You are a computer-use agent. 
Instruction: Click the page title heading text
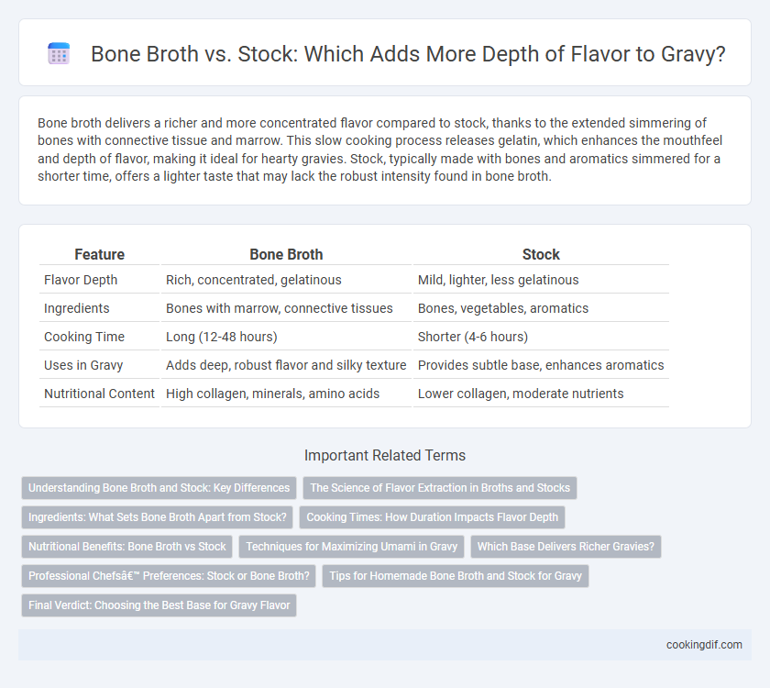point(408,53)
